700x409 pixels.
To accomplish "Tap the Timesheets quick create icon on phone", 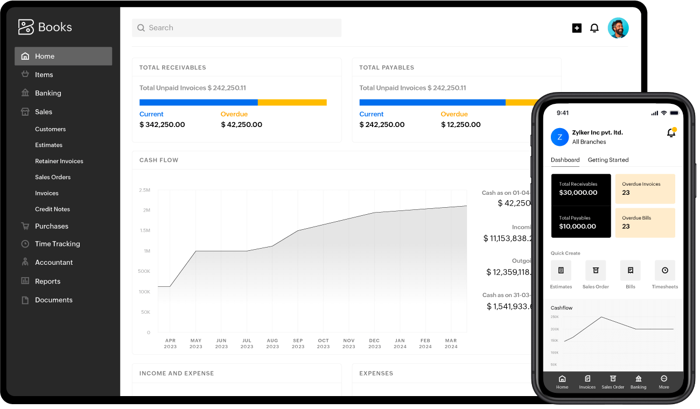I will click(664, 271).
